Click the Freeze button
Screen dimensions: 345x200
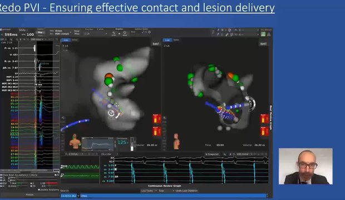(x=29, y=194)
